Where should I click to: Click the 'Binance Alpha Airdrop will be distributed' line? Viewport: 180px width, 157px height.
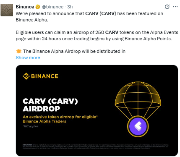pos(74,51)
